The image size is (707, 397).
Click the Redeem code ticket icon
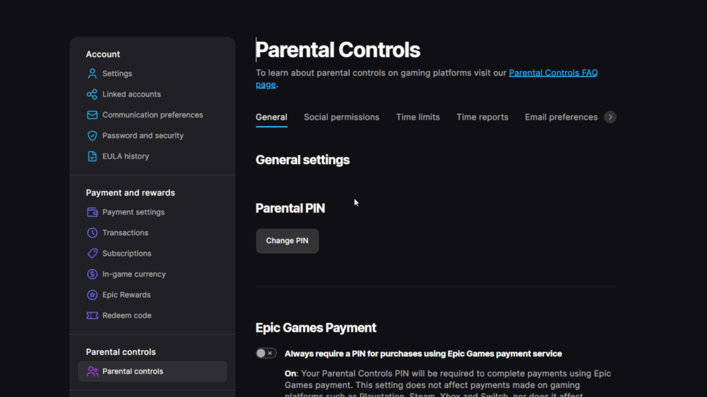(92, 316)
